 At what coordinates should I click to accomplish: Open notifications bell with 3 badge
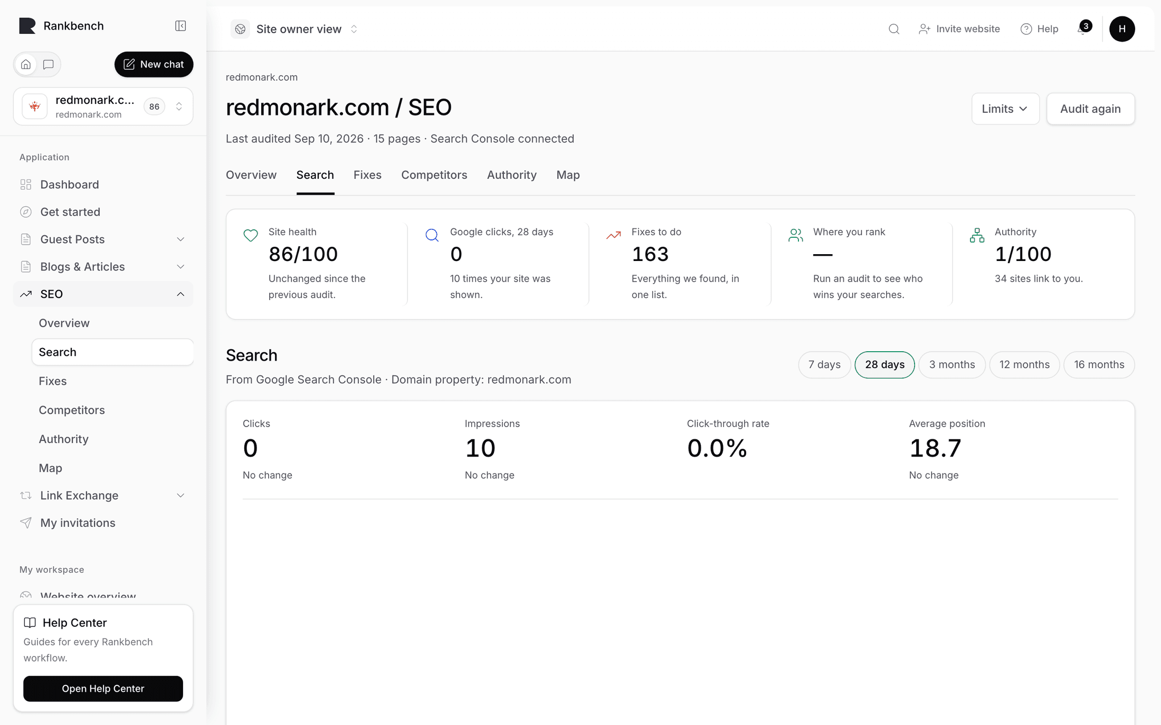(x=1084, y=28)
